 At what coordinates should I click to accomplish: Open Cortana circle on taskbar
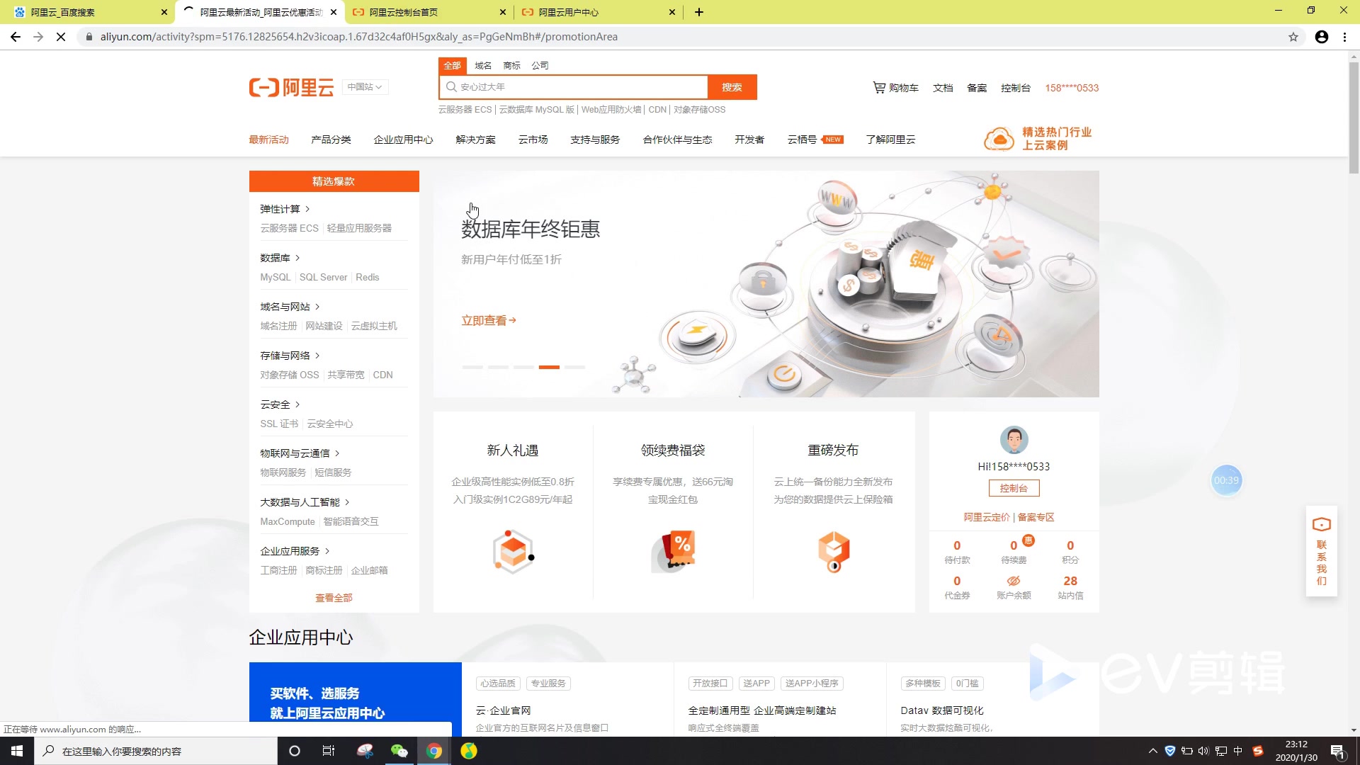[x=295, y=751]
